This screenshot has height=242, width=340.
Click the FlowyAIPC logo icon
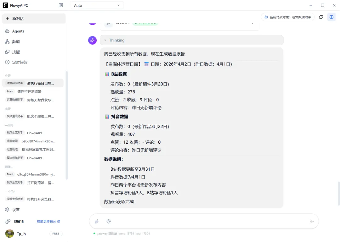5,5
